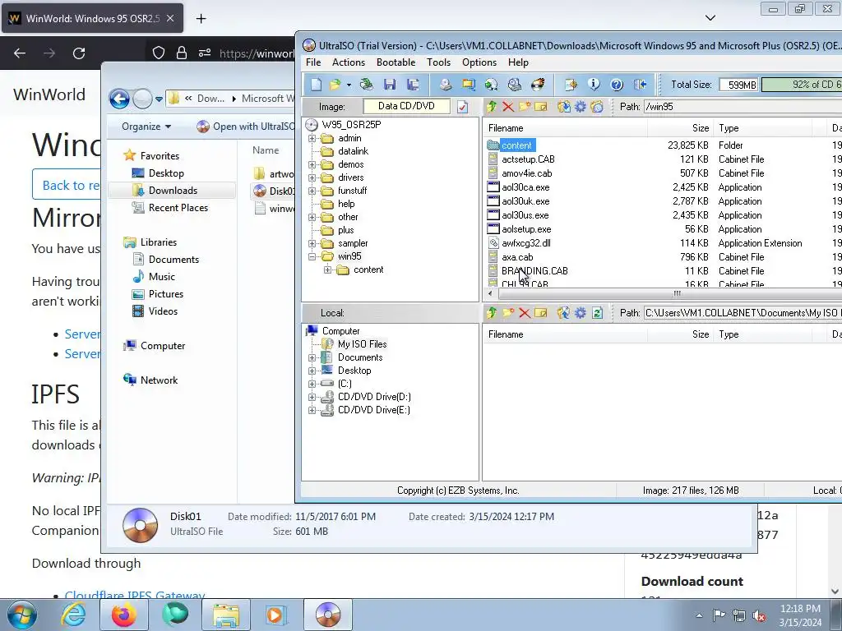Click the blue info About icon
This screenshot has height=631, width=842.
(594, 85)
